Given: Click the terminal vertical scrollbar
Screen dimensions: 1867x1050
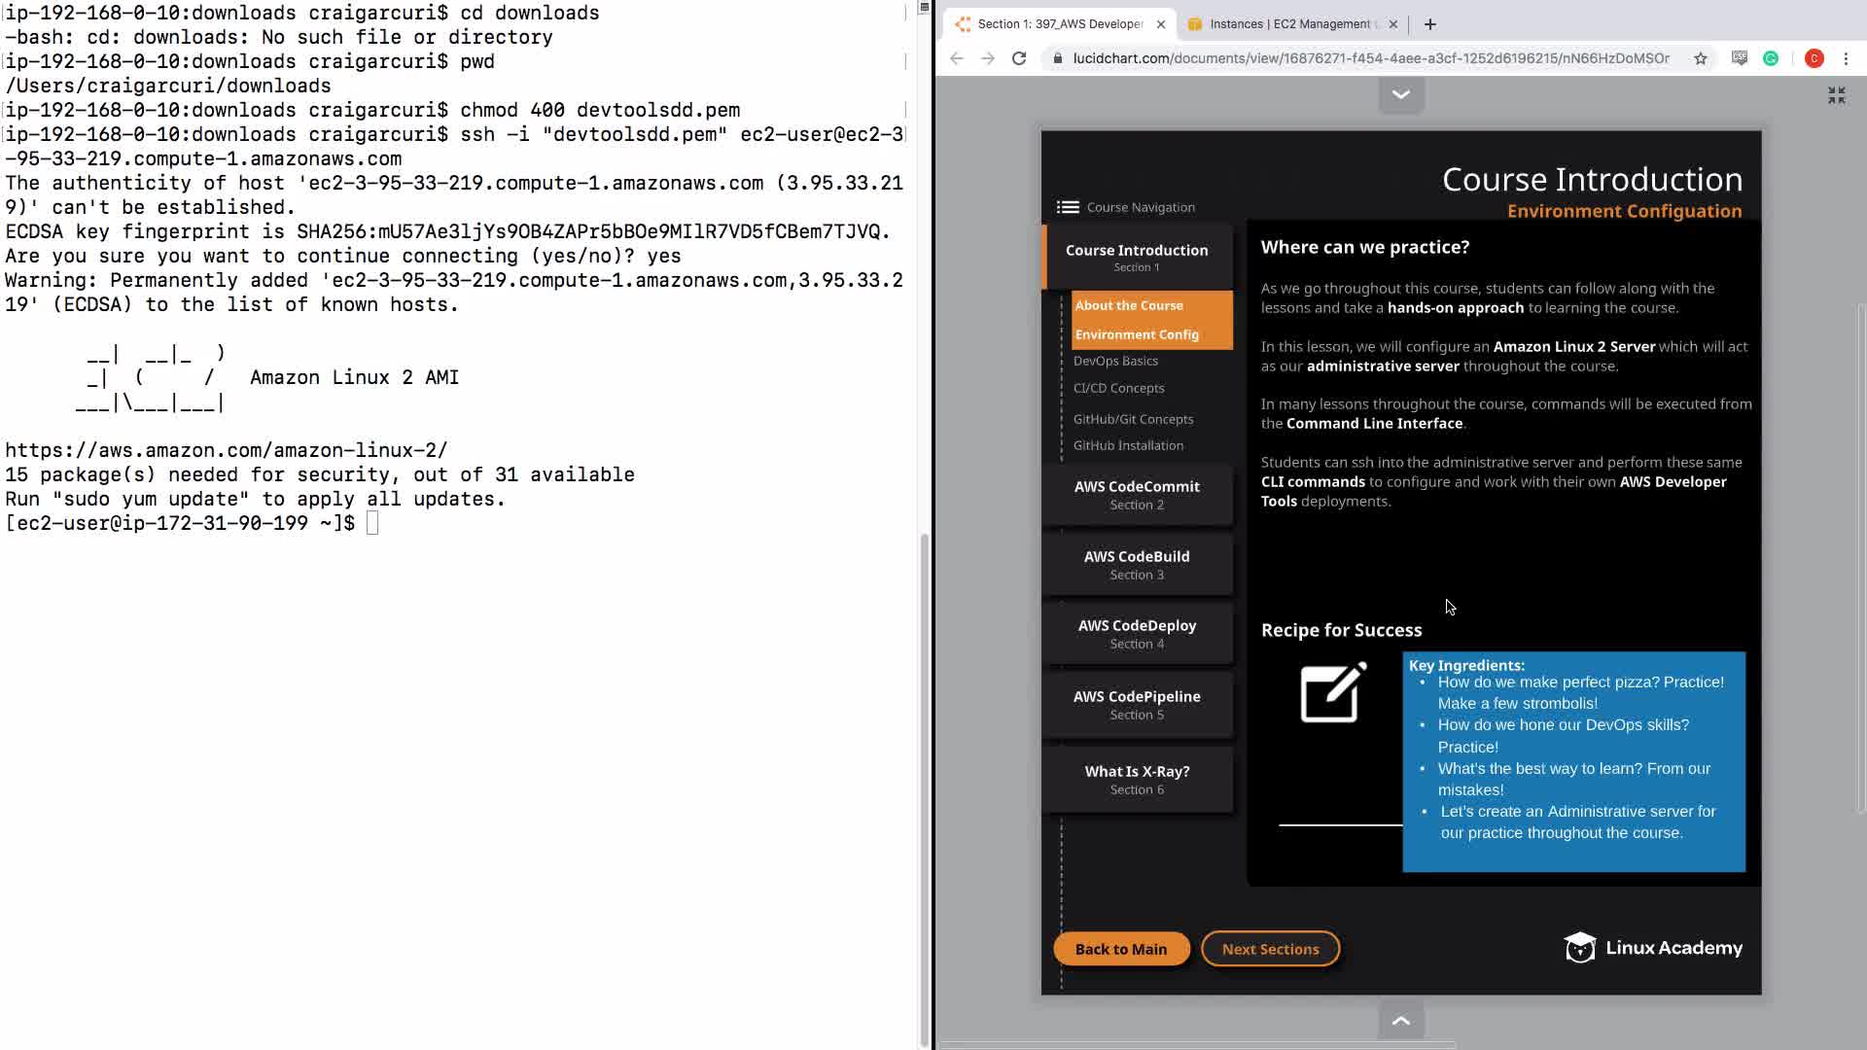Looking at the screenshot, I should coord(924,787).
